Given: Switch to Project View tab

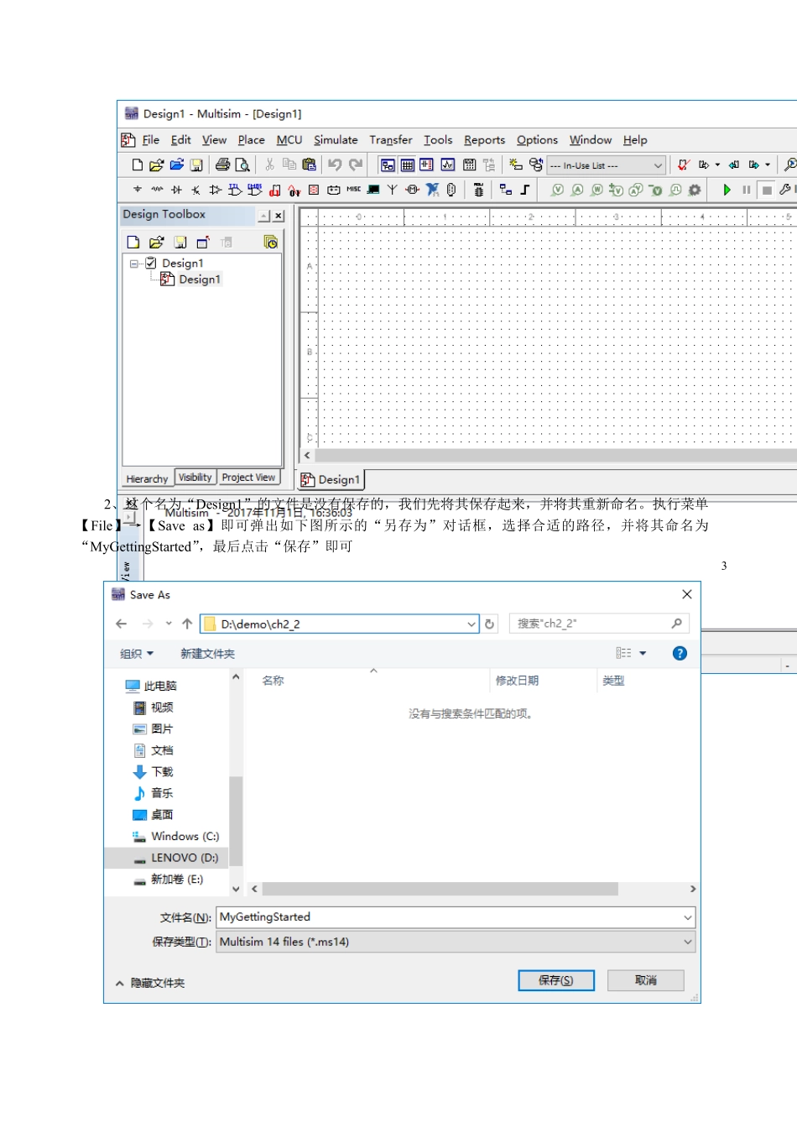Looking at the screenshot, I should click(248, 478).
